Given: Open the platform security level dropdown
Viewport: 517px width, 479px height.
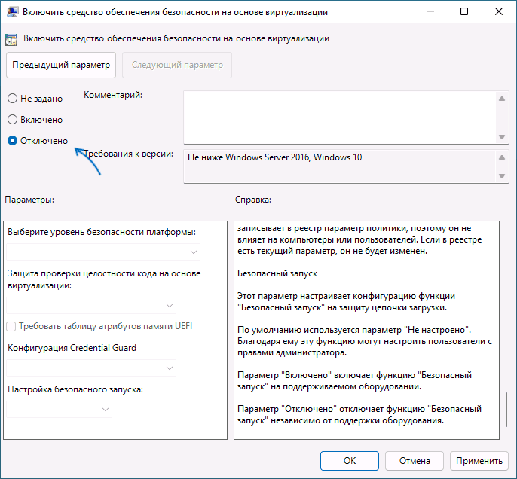Looking at the screenshot, I should tap(104, 252).
